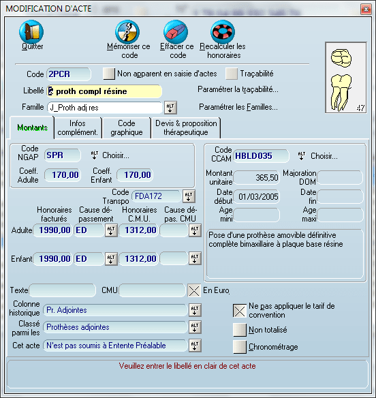Click the Recalculer les honoraires lifebuoy icon
This screenshot has width=376, height=398.
[x=223, y=32]
